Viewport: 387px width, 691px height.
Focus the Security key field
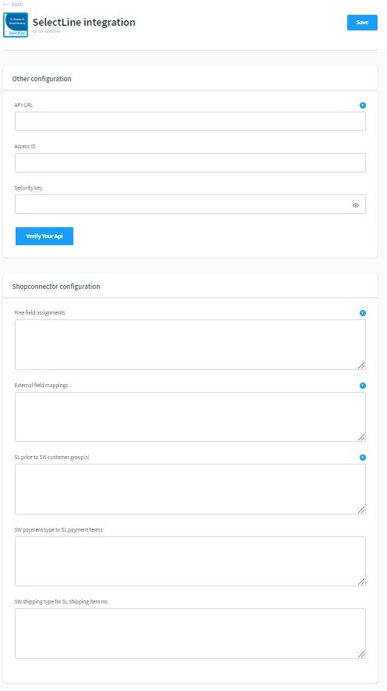tap(190, 204)
